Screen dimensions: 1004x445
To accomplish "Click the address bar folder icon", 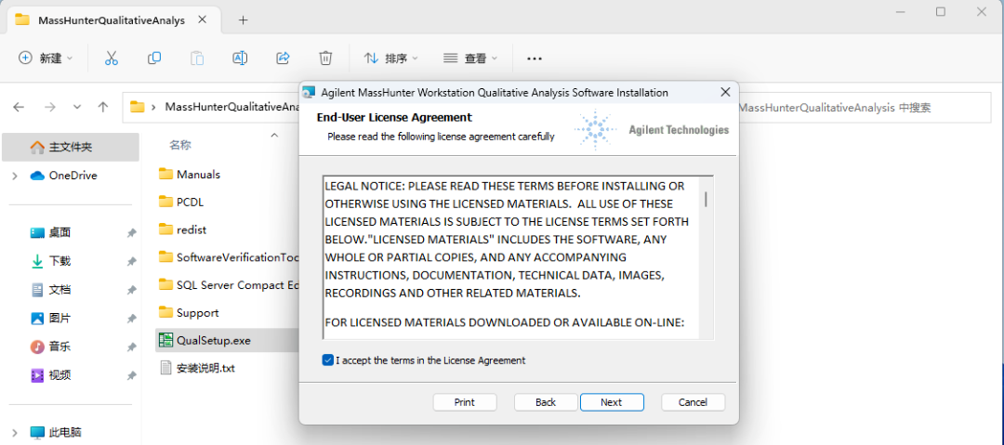I will coord(137,108).
